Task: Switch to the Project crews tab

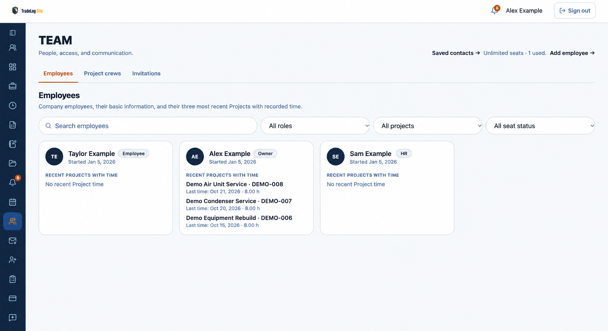Action: pyautogui.click(x=102, y=73)
